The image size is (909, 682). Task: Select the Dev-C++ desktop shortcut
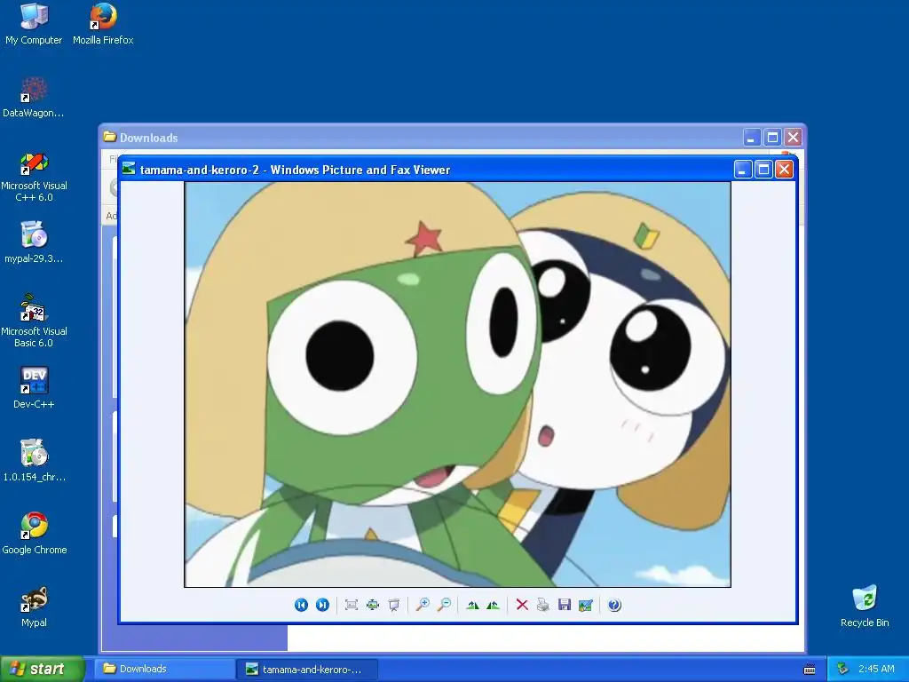[x=34, y=388]
